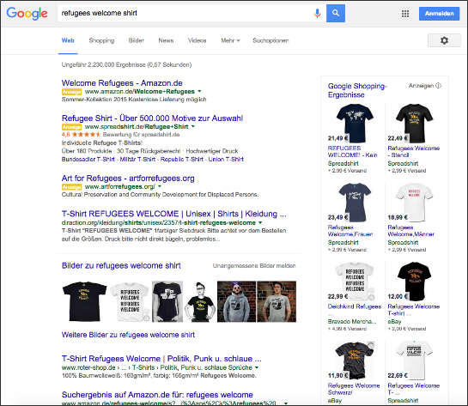Start voice search with microphone icon
This screenshot has width=468, height=406.
coord(317,13)
